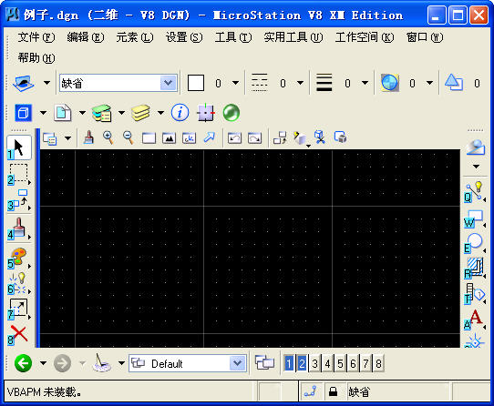The width and height of the screenshot is (494, 406).
Task: Click the active color white swatch
Action: tap(196, 83)
